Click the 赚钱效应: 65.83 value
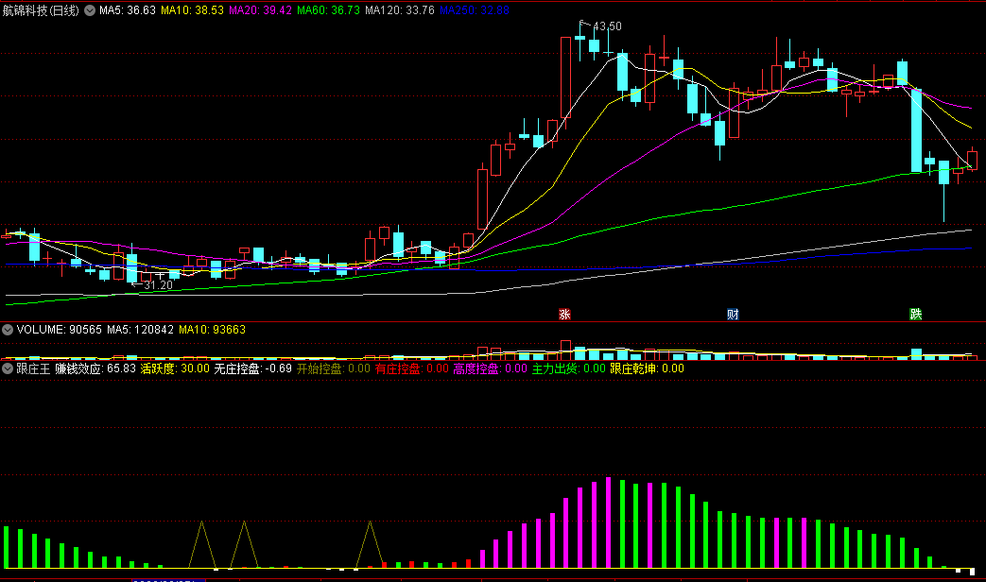 click(x=95, y=368)
